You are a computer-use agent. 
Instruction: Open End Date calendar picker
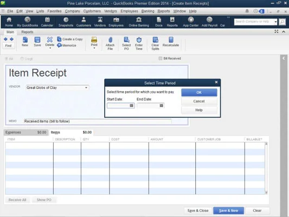coord(161,105)
